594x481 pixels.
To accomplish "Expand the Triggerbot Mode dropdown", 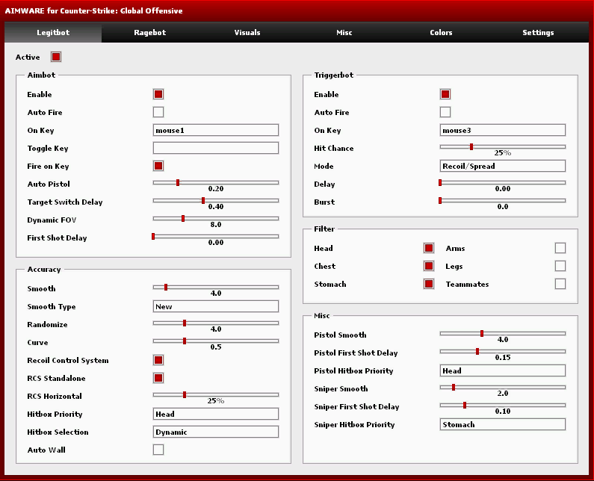I will 502,166.
